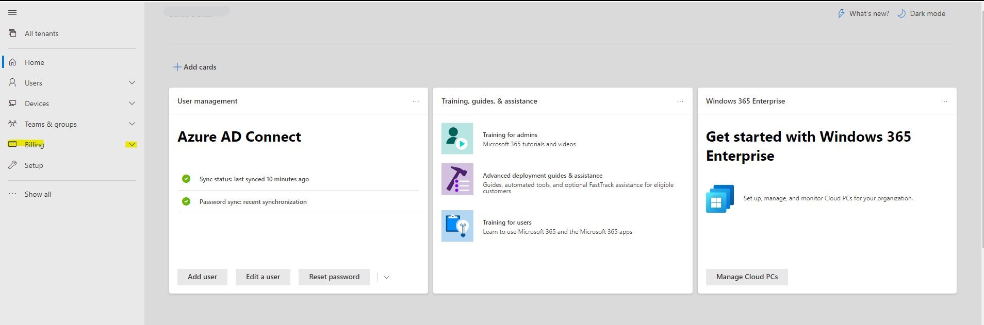Click the Training for admins thumbnail icon

[x=457, y=139]
